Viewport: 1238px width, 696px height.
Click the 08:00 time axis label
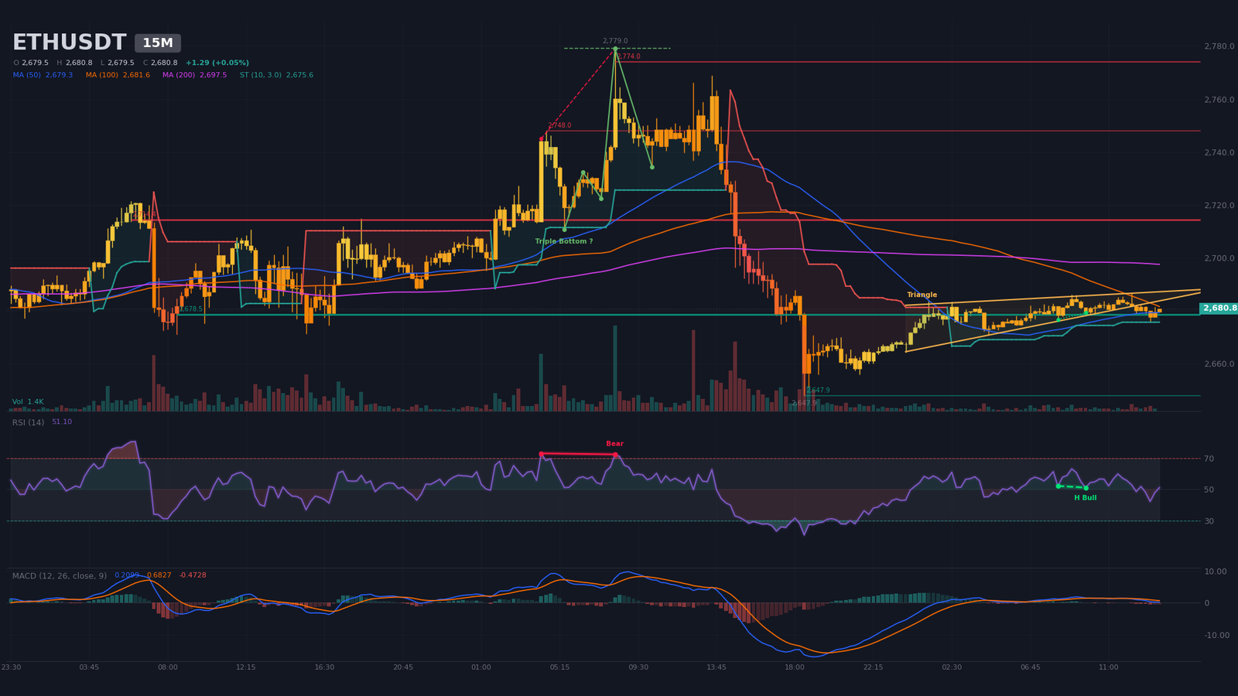click(168, 667)
